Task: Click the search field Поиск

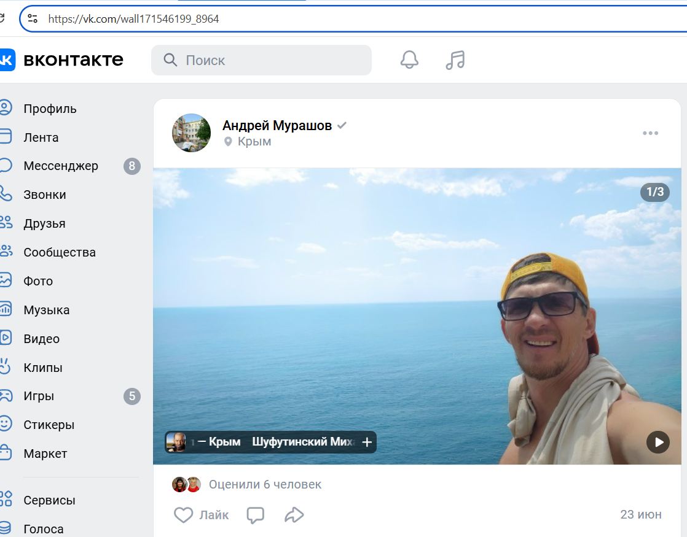Action: point(261,60)
